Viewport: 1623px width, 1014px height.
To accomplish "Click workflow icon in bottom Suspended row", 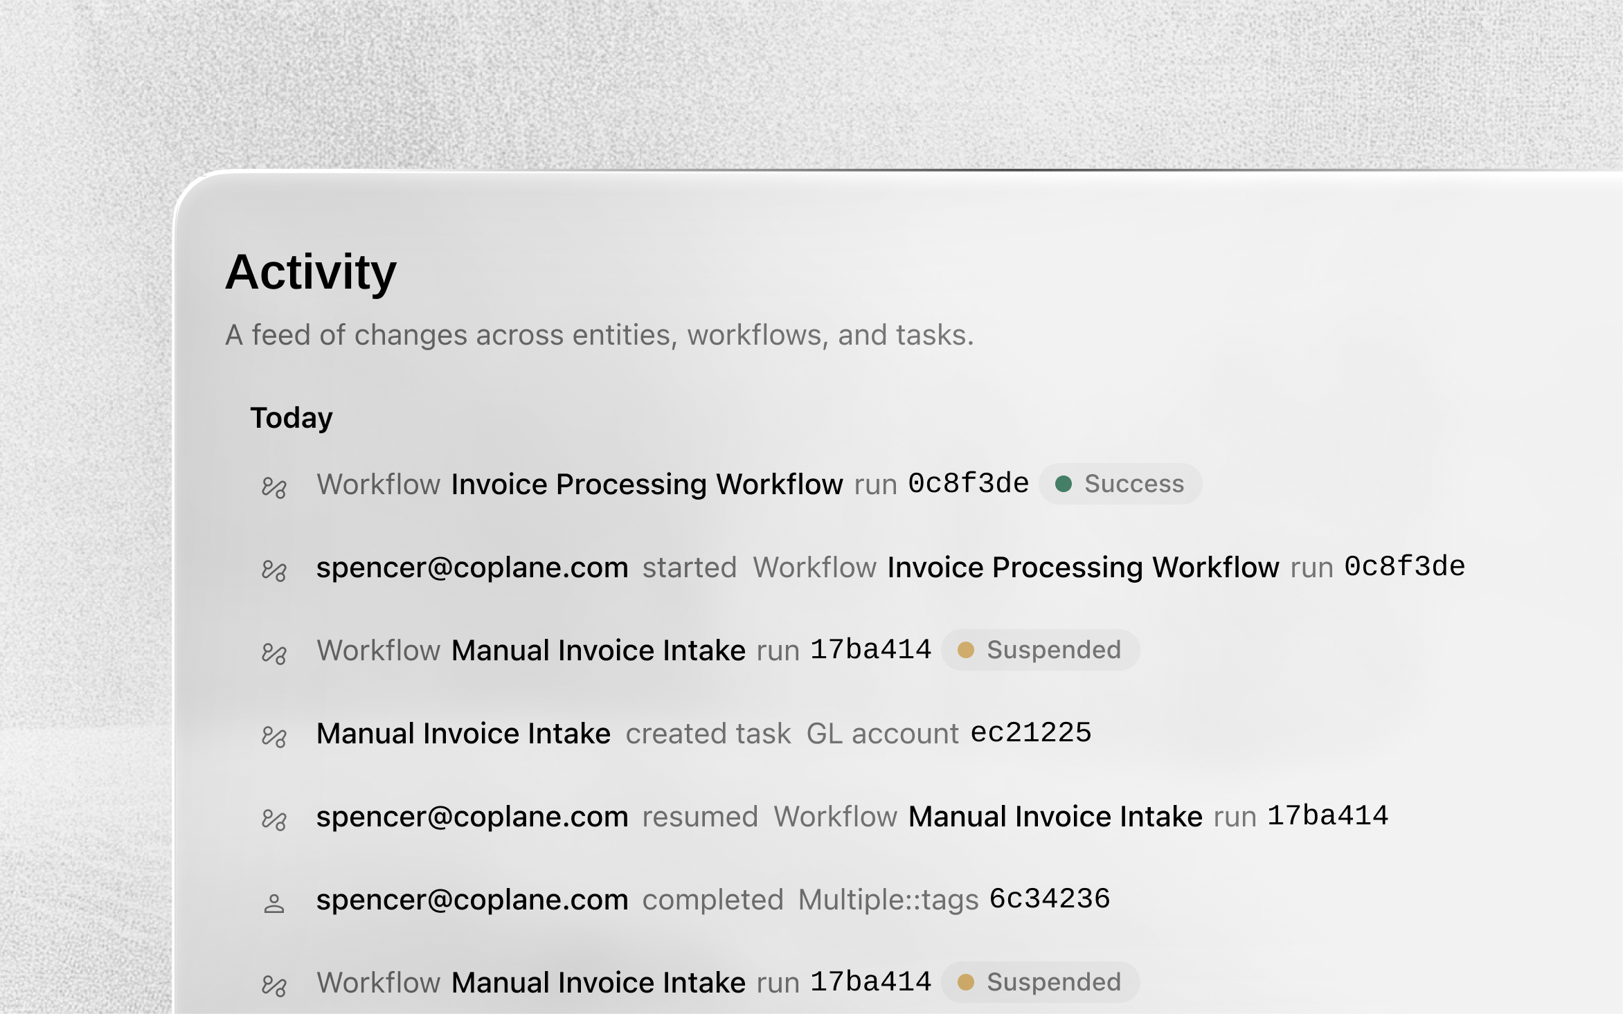I will (x=274, y=986).
